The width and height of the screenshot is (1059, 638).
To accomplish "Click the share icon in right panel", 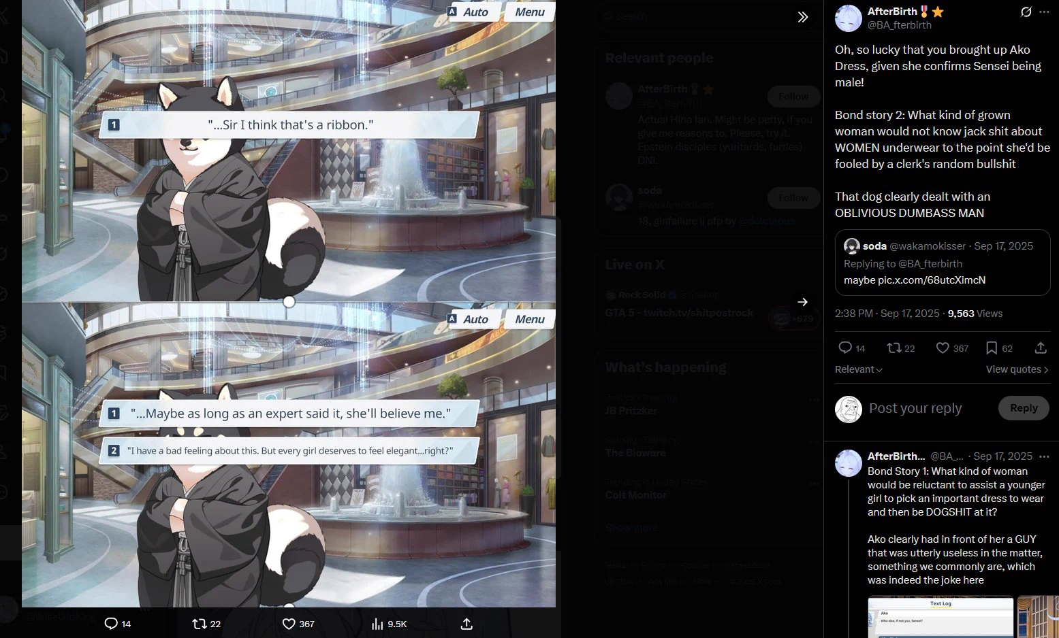I will tap(1041, 348).
